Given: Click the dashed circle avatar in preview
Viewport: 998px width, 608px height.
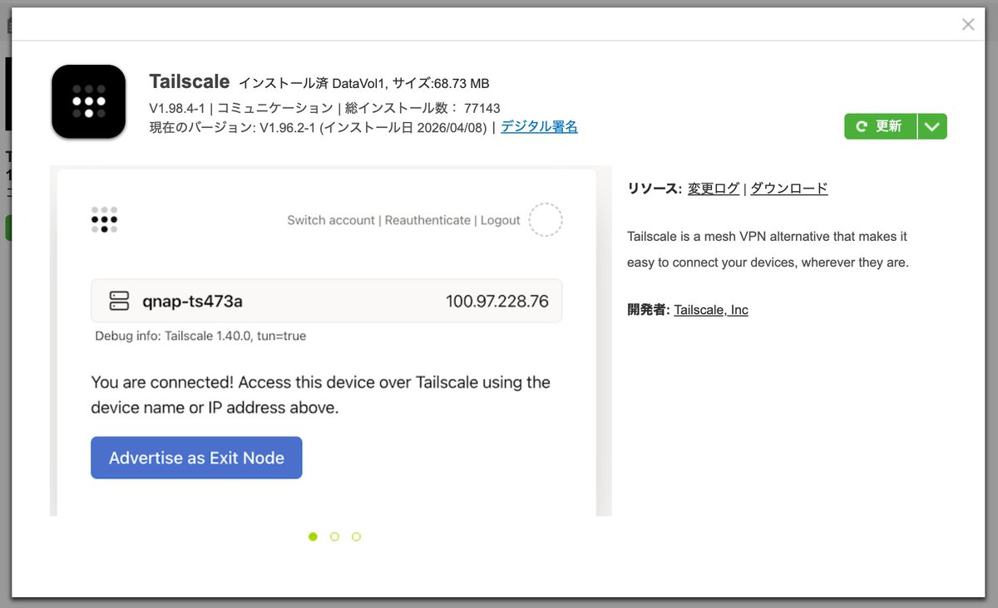Looking at the screenshot, I should coord(546,220).
